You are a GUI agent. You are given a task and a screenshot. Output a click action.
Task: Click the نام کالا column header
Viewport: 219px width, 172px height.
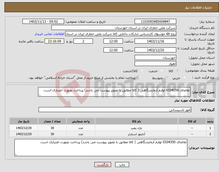coord(136,121)
